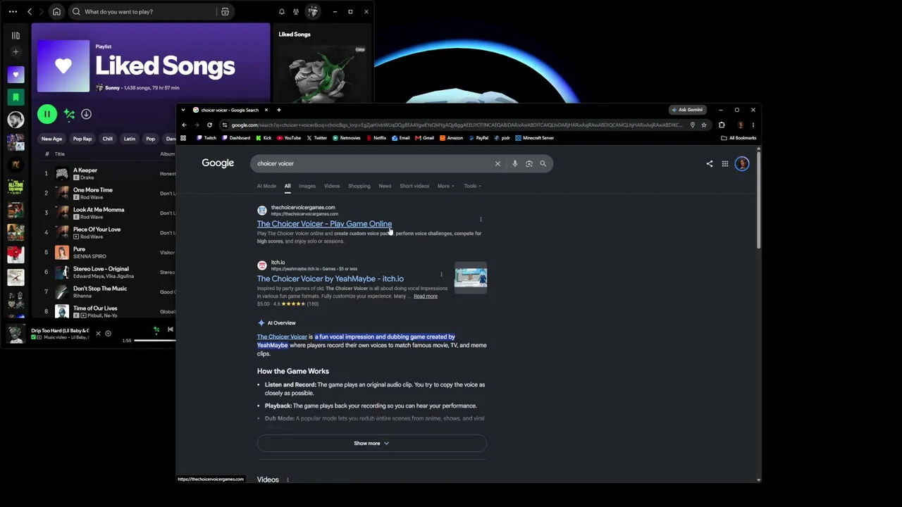This screenshot has height=507, width=902.
Task: Download the Liked Songs playlist
Action: (86, 113)
